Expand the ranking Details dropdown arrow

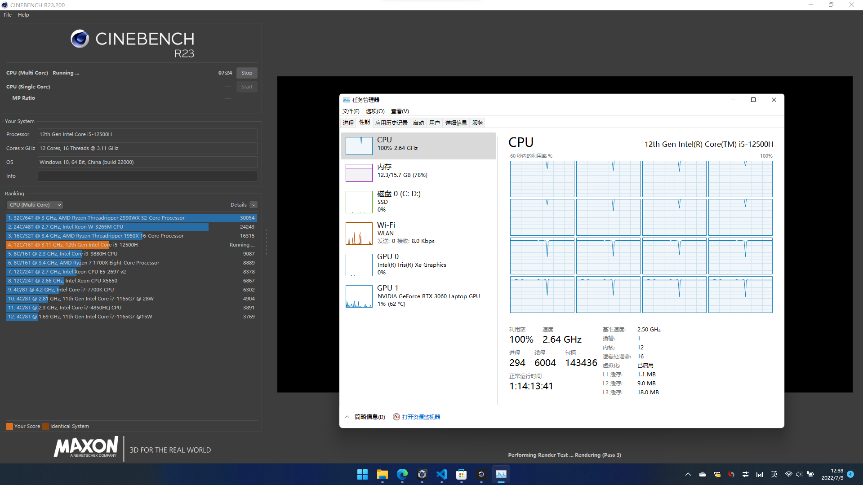click(254, 205)
